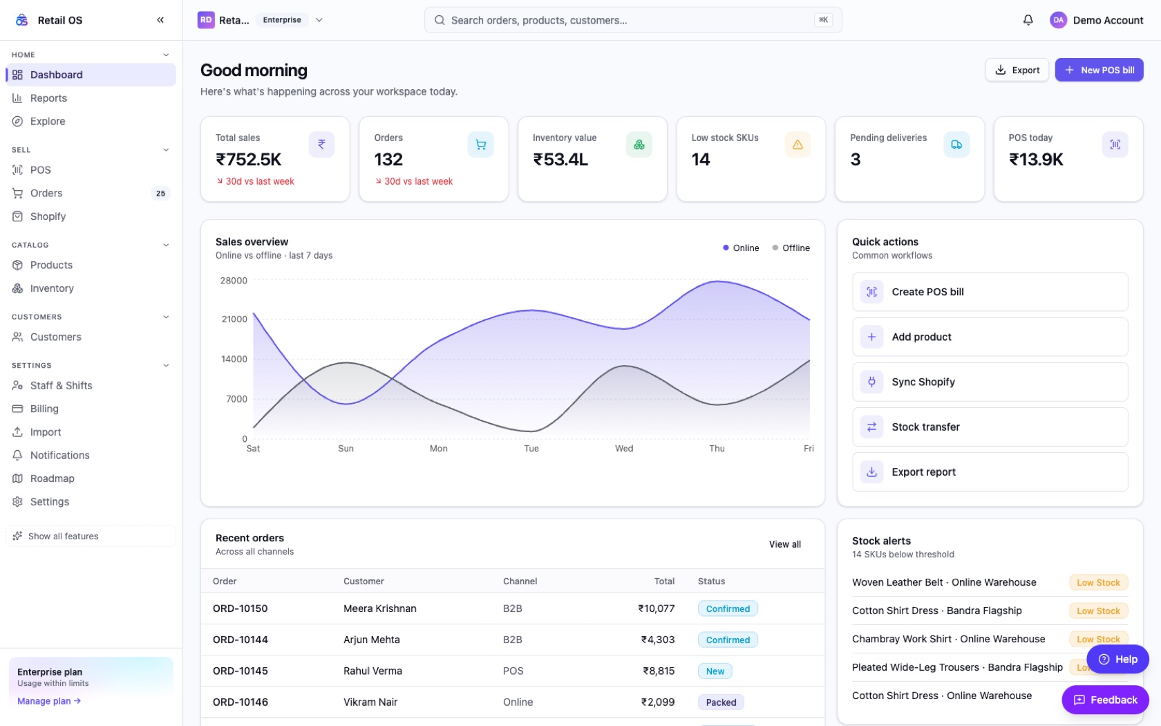Image resolution: width=1161 pixels, height=726 pixels.
Task: Click the New status badge for ORD-10145
Action: click(715, 671)
